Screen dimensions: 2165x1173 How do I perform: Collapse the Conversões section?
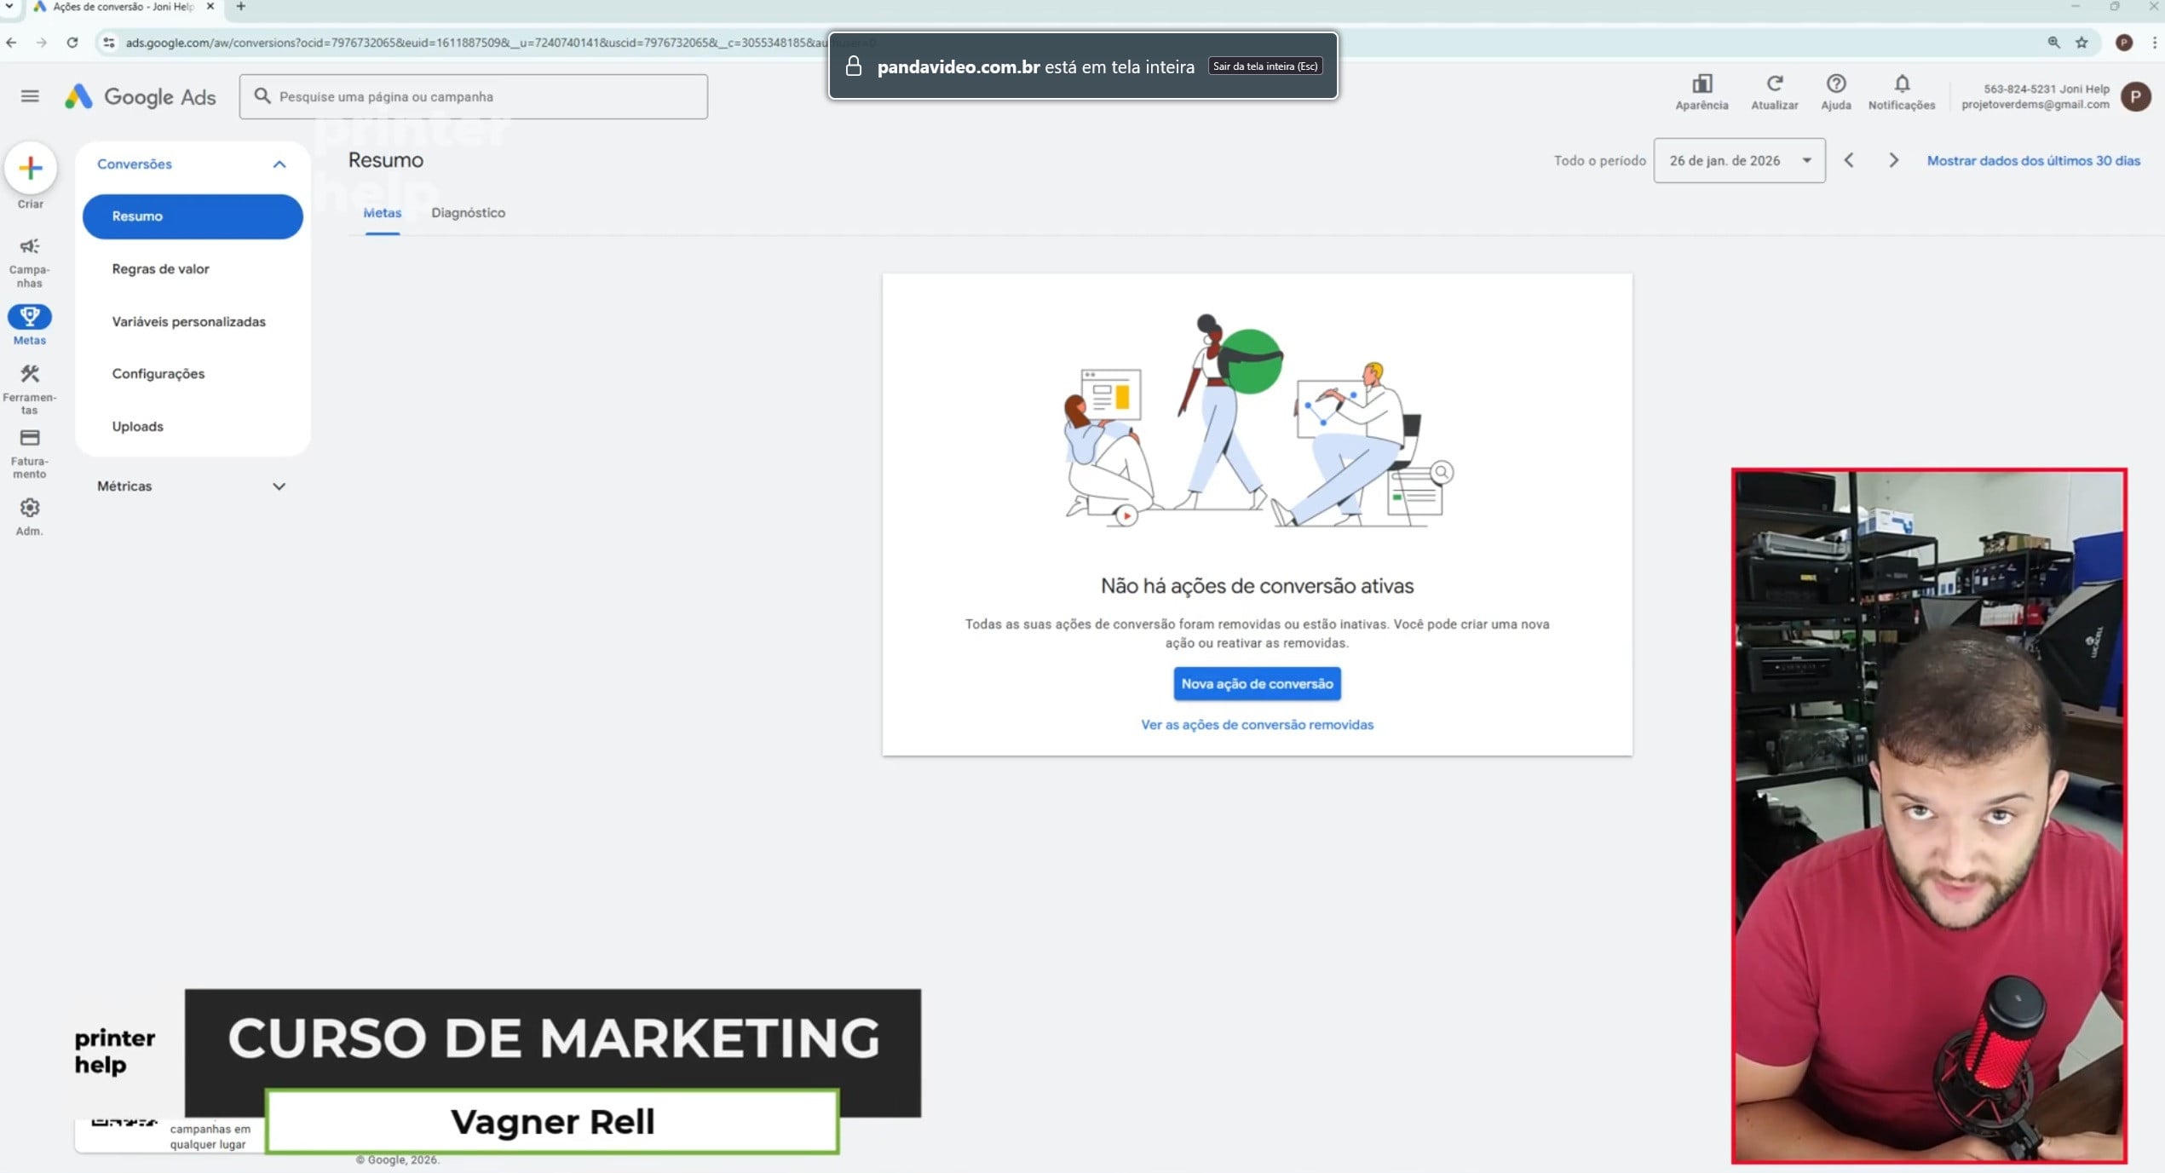click(279, 164)
